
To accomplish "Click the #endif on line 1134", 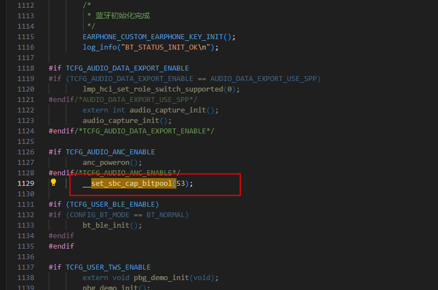I will [x=61, y=236].
